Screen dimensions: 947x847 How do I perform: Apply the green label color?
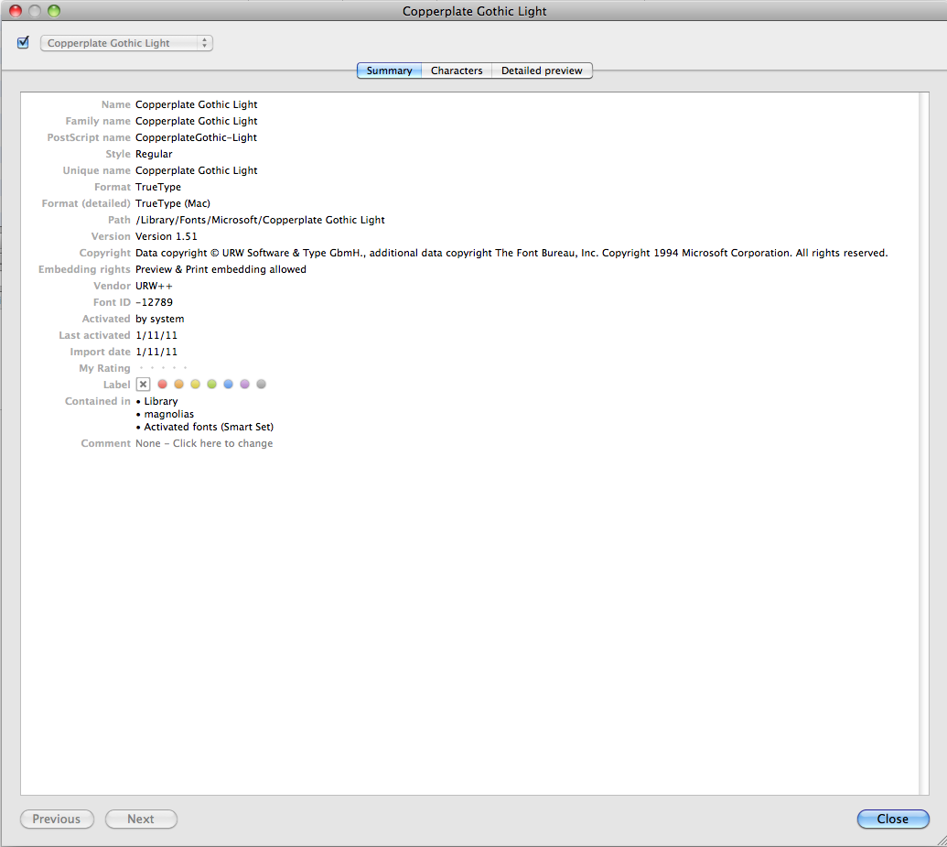coord(211,384)
